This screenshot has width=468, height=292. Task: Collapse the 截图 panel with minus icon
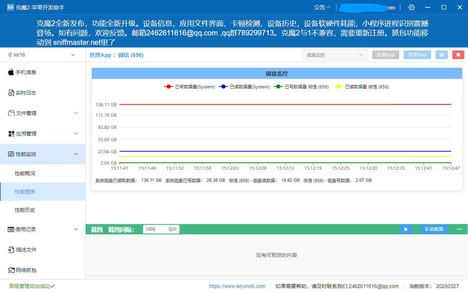coord(460,229)
